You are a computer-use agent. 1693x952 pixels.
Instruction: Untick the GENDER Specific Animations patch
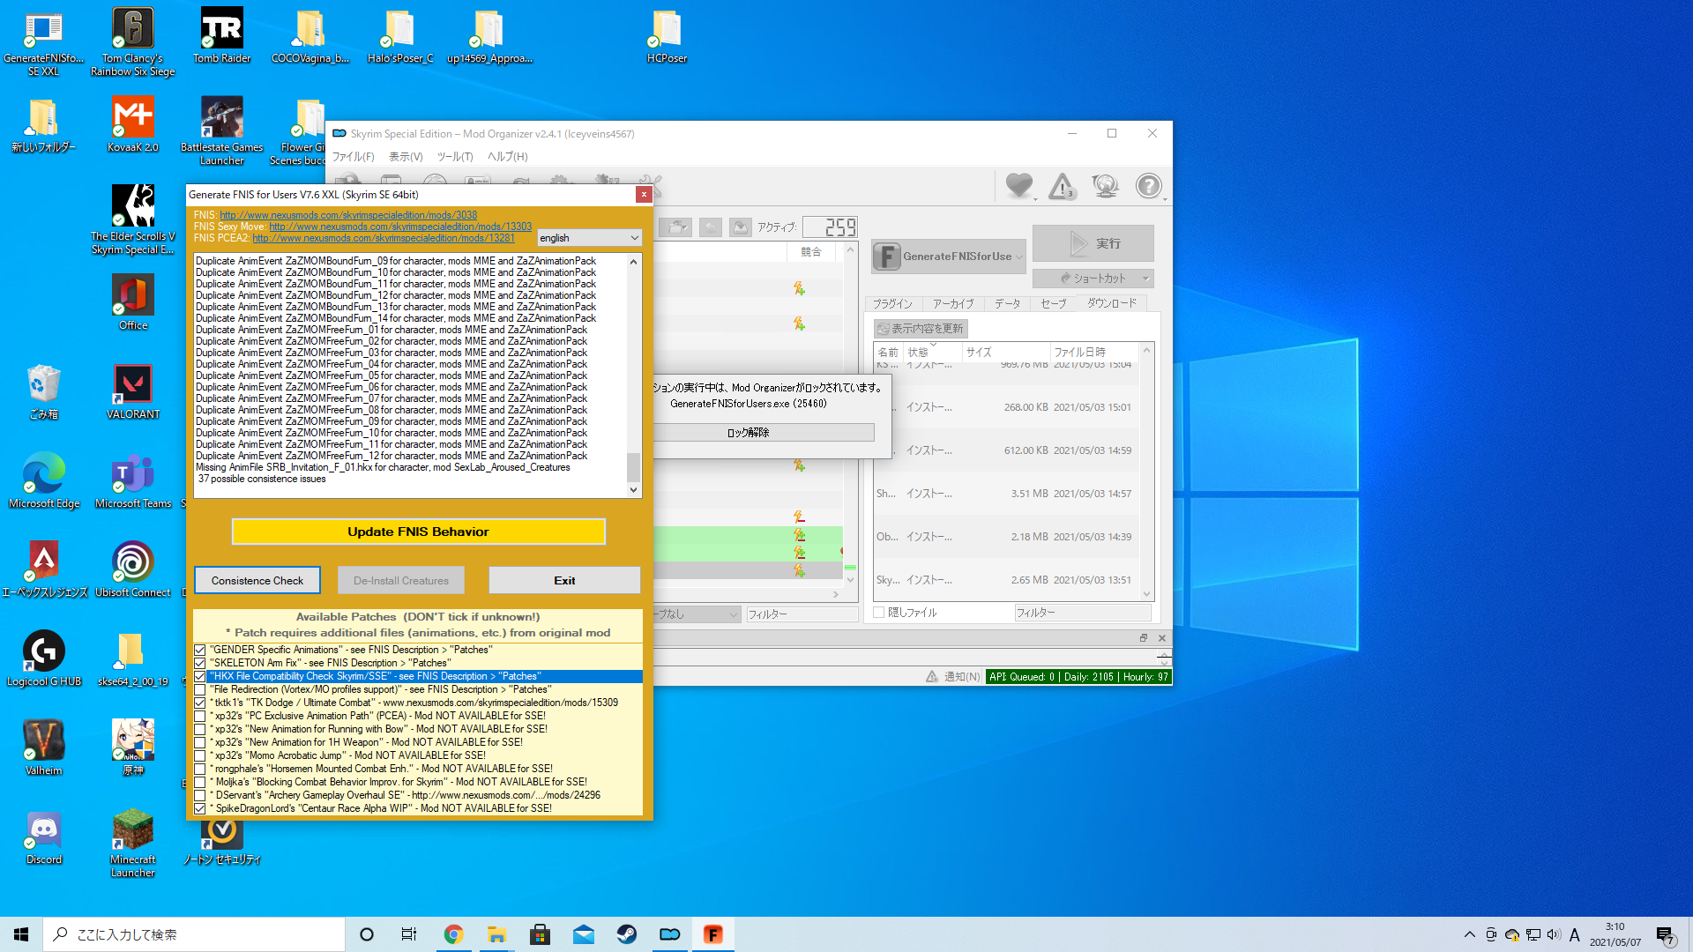[200, 650]
